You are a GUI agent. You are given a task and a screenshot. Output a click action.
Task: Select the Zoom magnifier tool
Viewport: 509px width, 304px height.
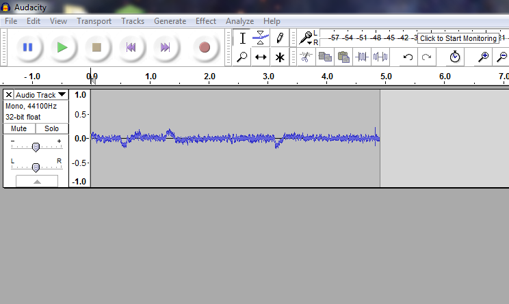(242, 57)
